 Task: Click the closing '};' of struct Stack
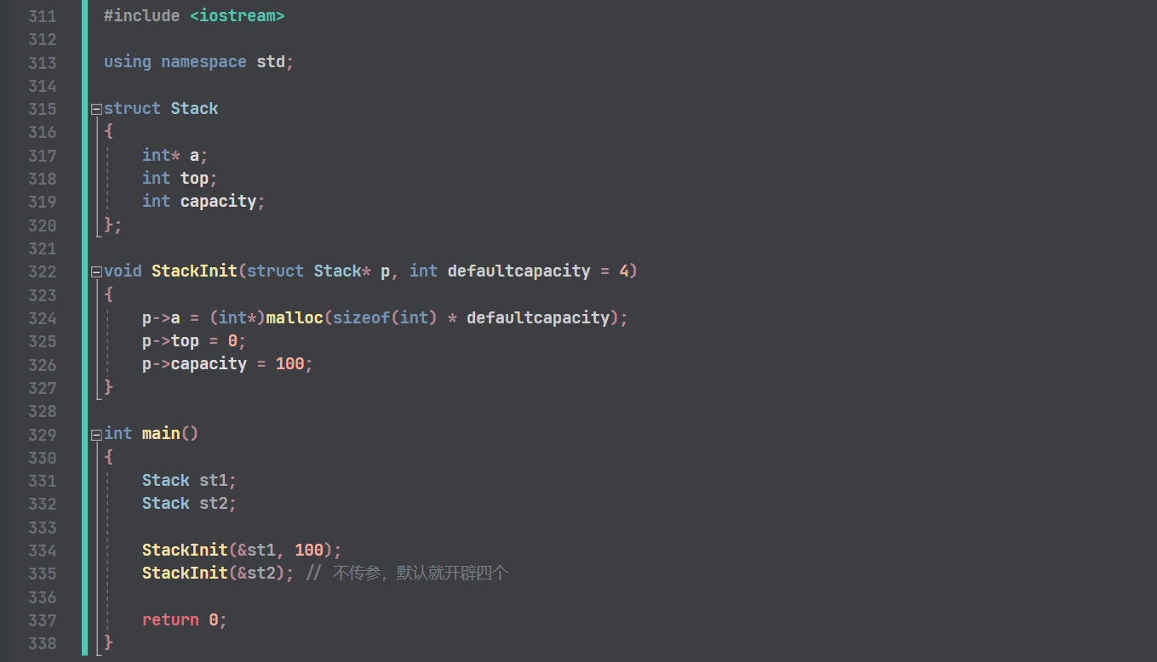113,225
